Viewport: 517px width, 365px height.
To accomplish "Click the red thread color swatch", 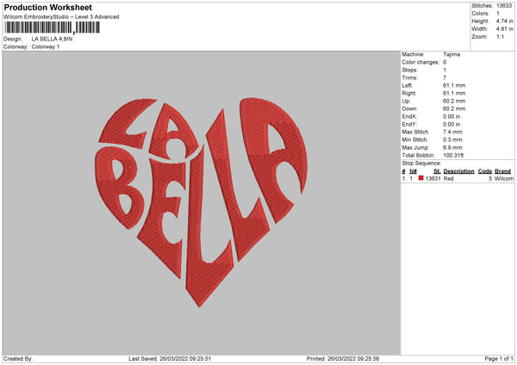I will tap(420, 178).
